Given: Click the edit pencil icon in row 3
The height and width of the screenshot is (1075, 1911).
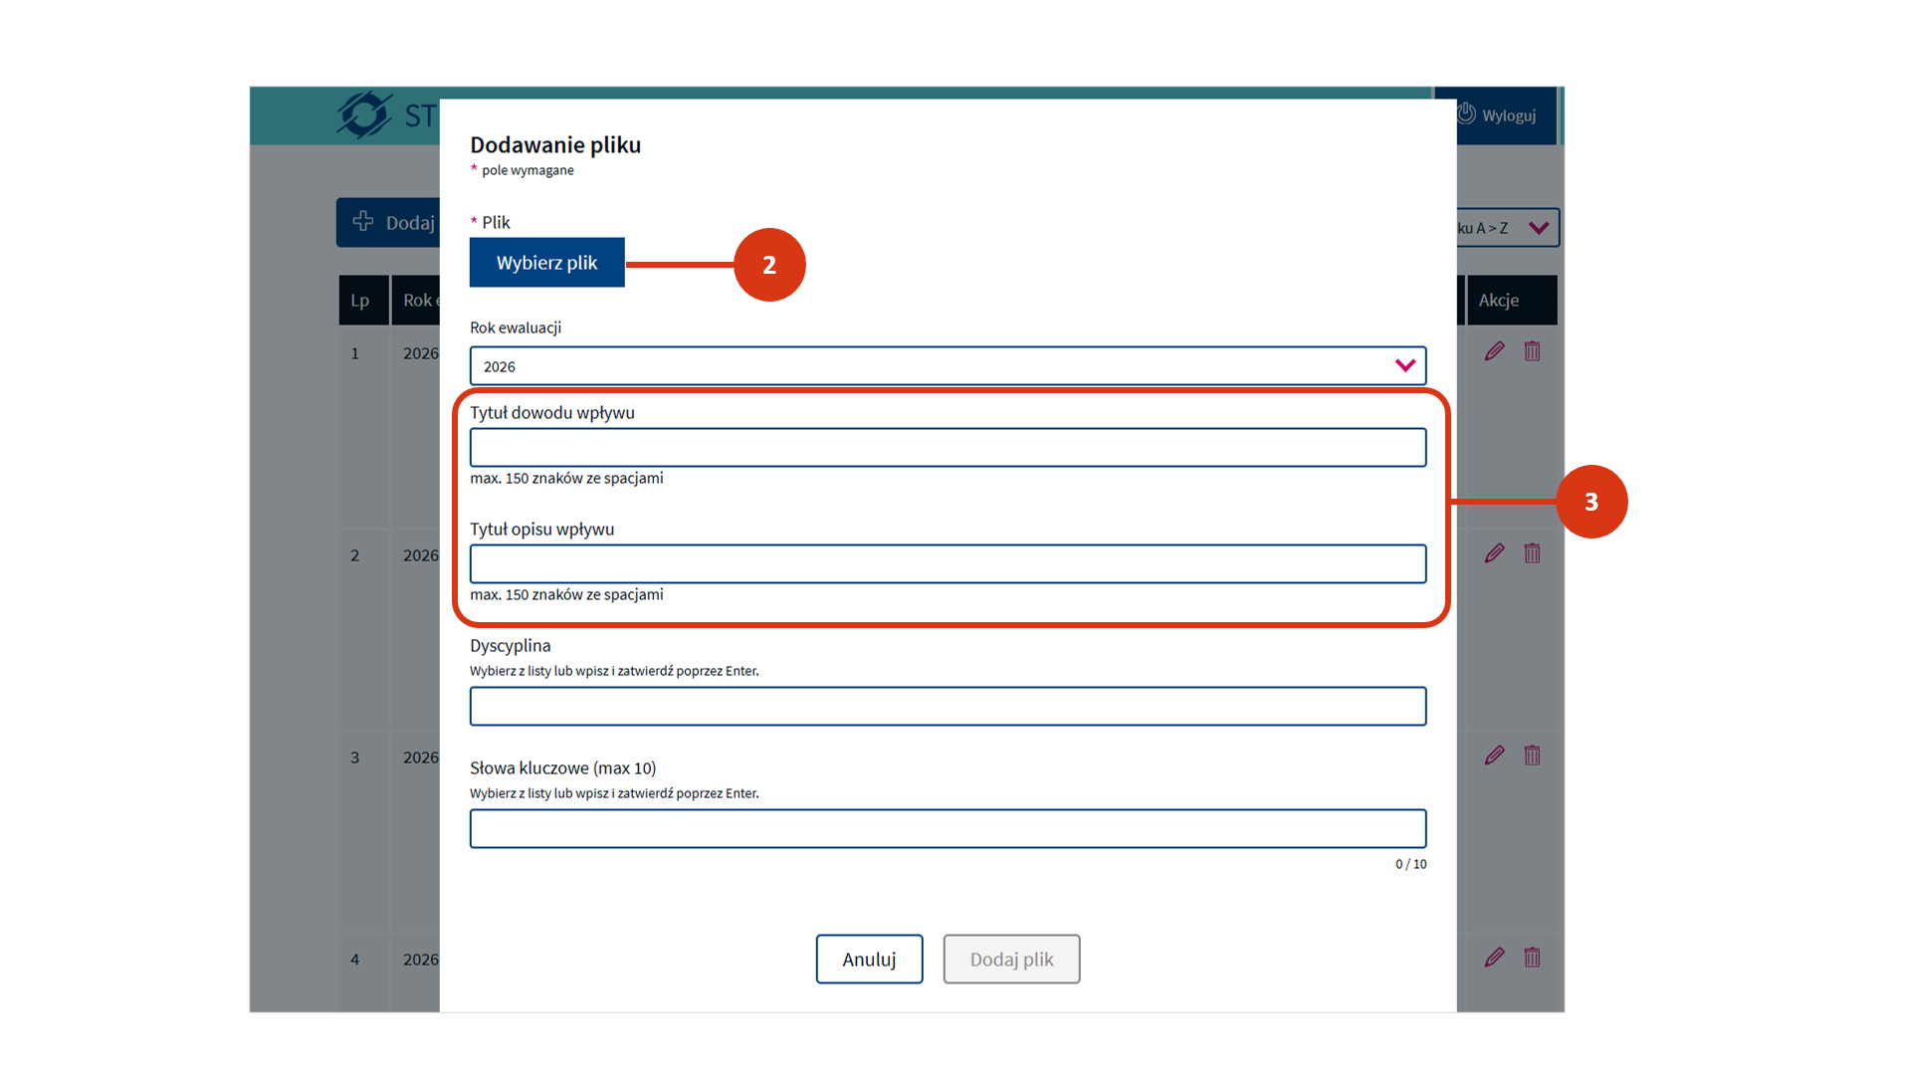Looking at the screenshot, I should tap(1494, 755).
